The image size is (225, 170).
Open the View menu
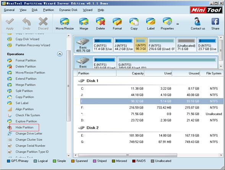point(23,10)
